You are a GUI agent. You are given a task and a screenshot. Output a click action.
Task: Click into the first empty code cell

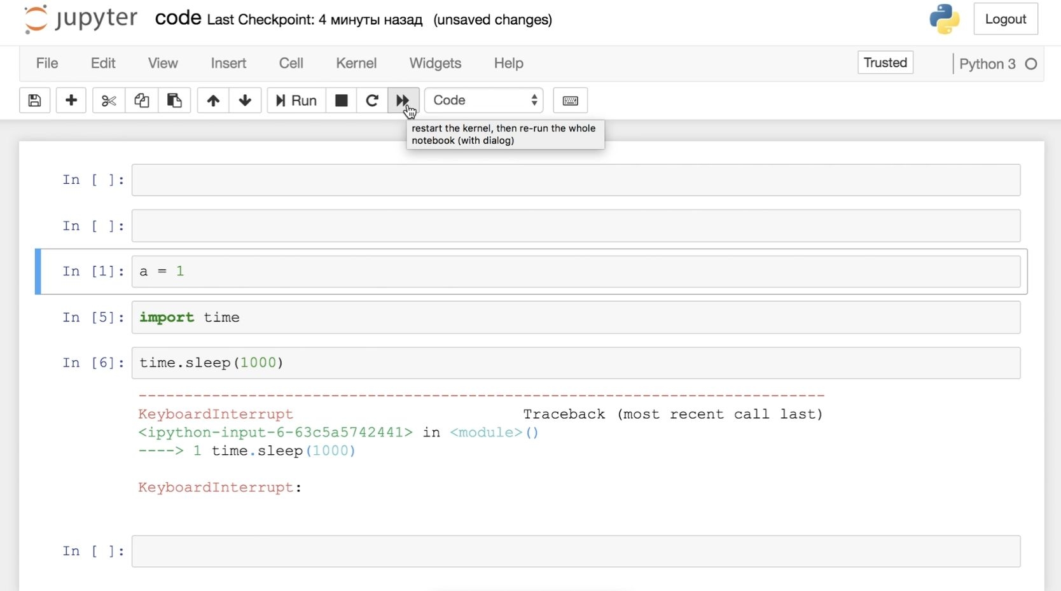(x=576, y=180)
